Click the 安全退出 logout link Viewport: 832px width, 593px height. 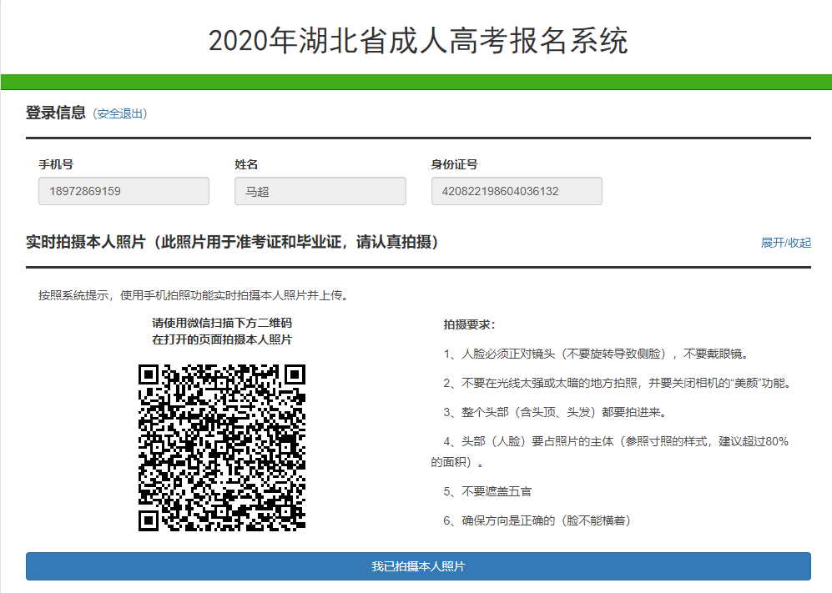pos(120,113)
